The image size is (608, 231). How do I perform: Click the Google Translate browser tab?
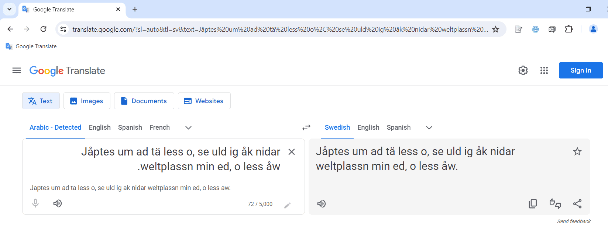[x=72, y=9]
